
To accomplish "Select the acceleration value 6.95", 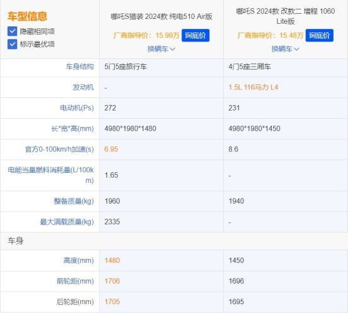I will (111, 149).
